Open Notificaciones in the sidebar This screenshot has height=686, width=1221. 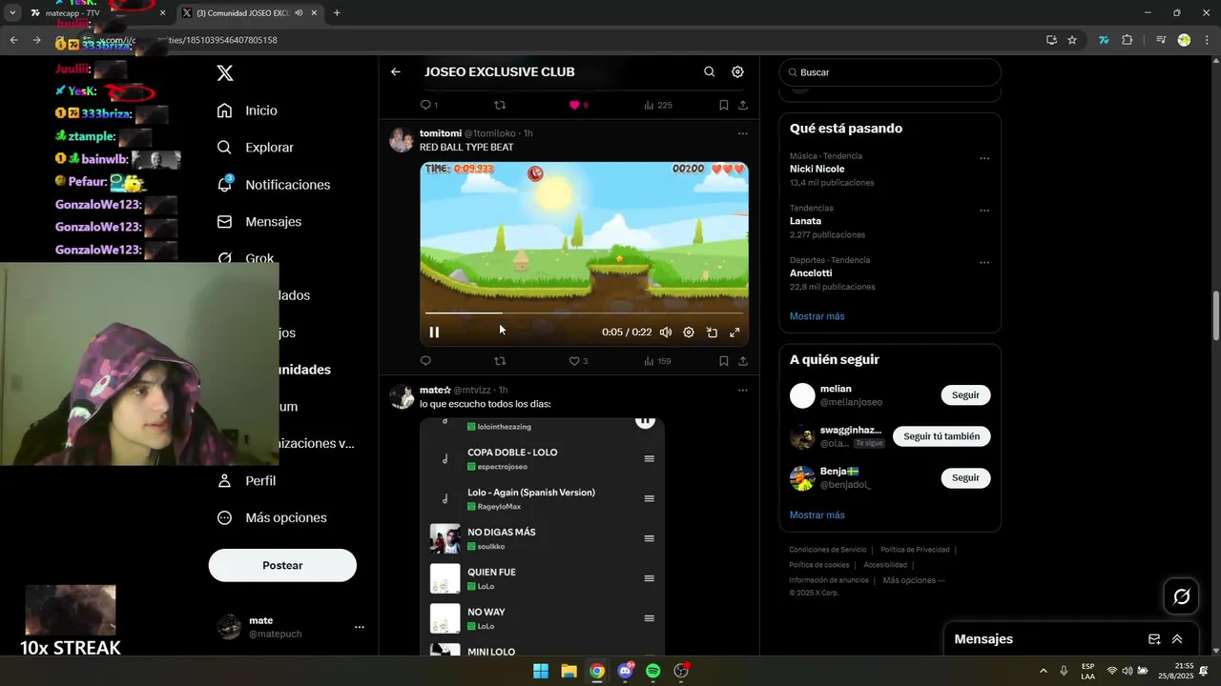click(x=274, y=185)
